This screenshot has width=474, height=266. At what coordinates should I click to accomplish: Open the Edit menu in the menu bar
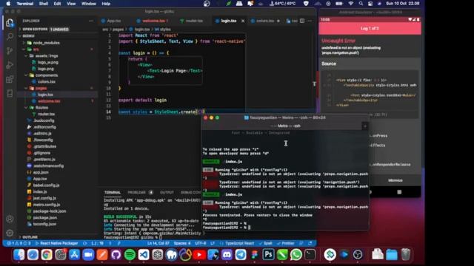[57, 4]
